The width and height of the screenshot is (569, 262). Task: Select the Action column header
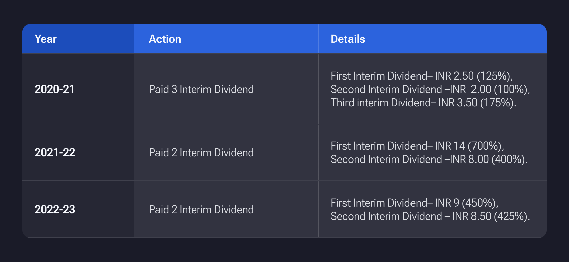tap(165, 39)
